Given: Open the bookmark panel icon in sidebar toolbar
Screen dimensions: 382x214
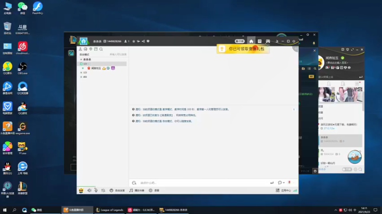Looking at the screenshot, I should tap(96, 49).
